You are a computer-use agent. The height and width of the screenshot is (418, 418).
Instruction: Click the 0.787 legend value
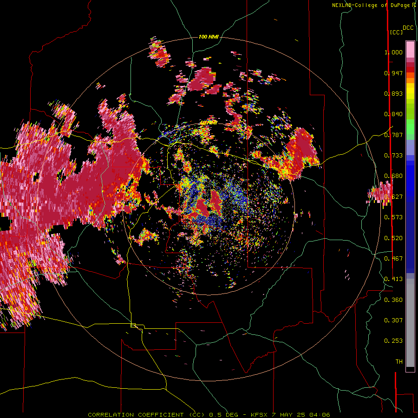coord(393,135)
